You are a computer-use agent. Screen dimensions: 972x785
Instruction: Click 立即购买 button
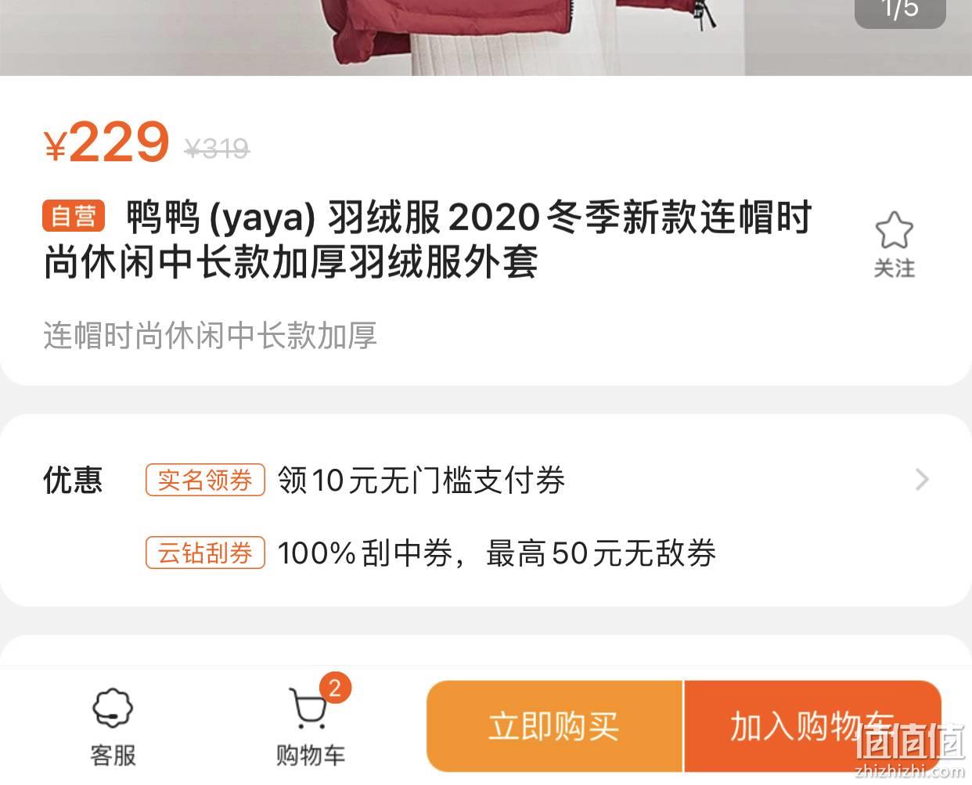pos(555,726)
